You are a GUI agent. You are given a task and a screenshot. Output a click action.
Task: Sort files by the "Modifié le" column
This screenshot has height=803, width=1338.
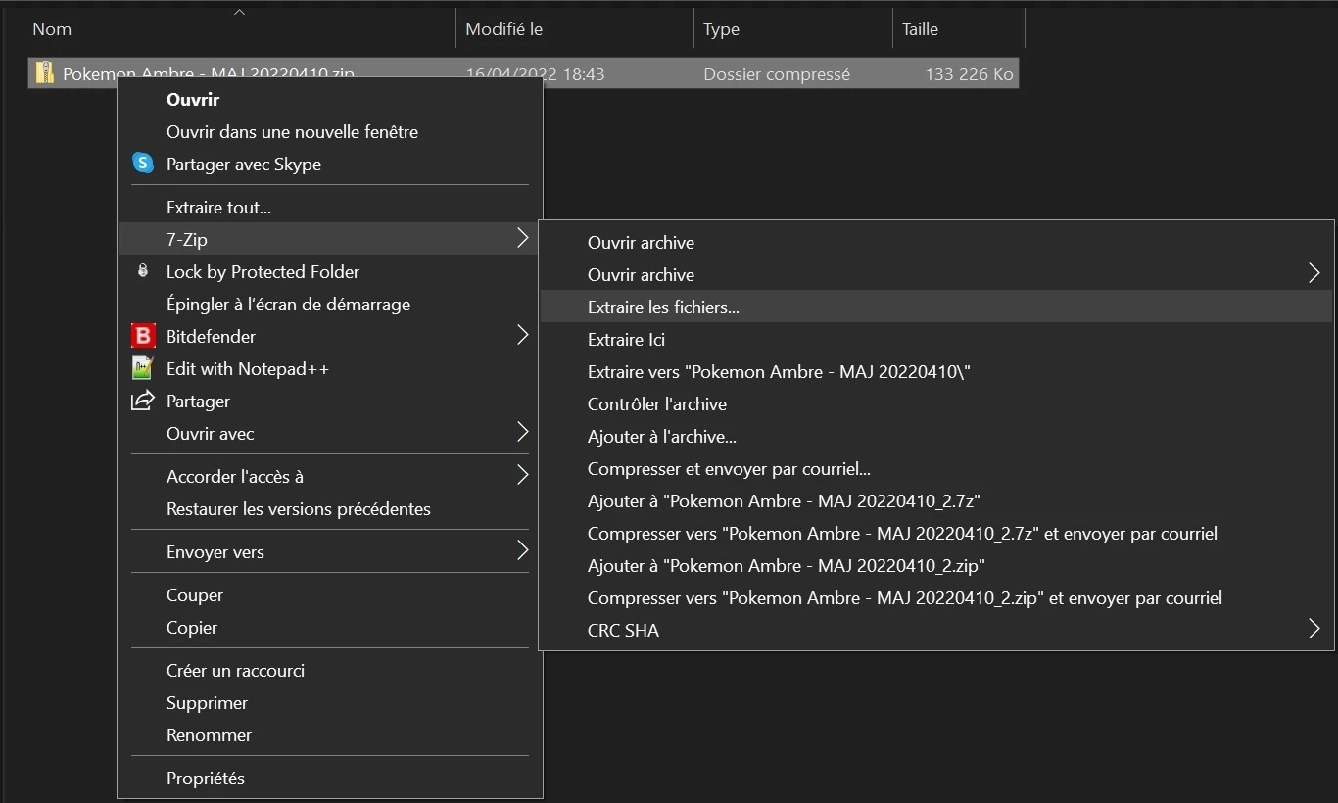[x=503, y=28]
